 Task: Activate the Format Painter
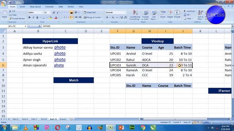pyautogui.click(x=17, y=19)
